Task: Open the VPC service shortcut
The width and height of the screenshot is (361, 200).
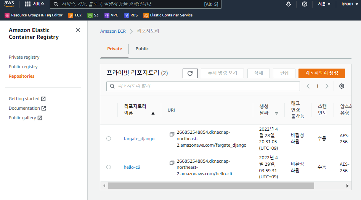Action: point(111,15)
